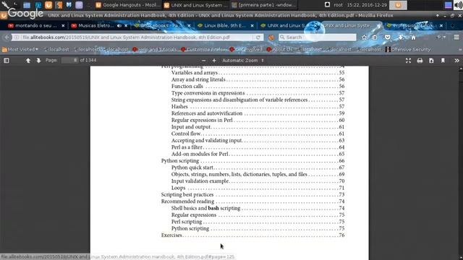Download the PDF file icon

click(x=431, y=61)
